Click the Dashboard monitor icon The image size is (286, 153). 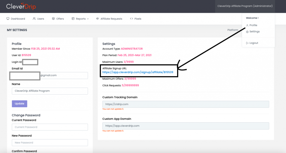point(8,19)
